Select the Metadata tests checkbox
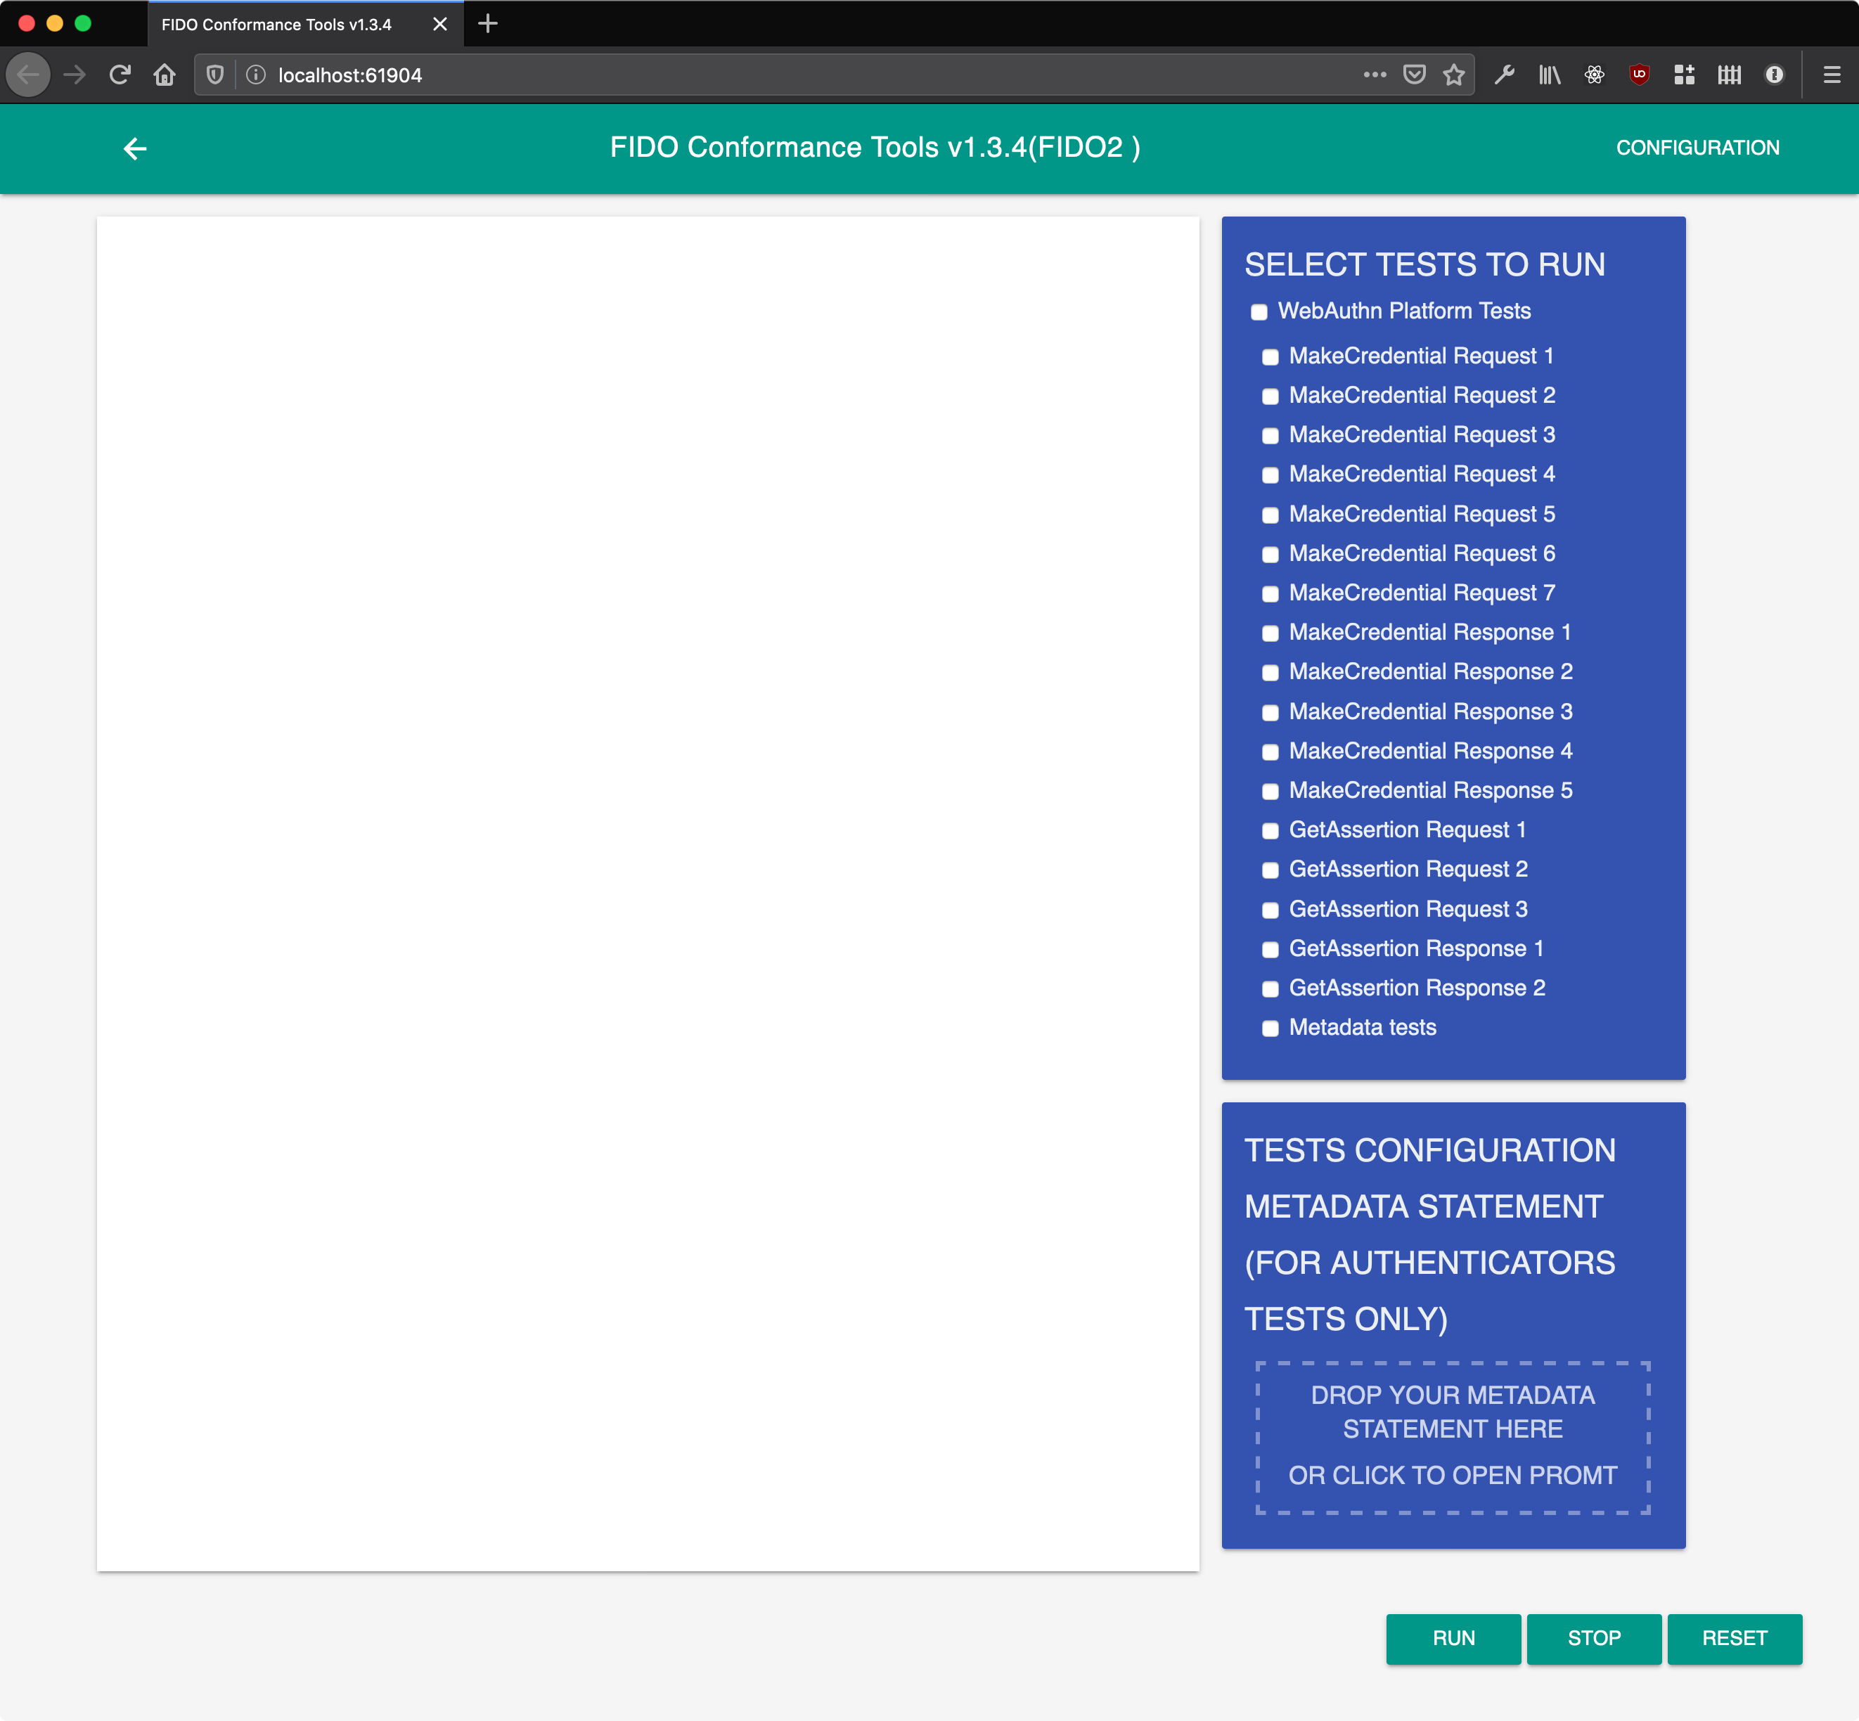Screen dimensions: 1859x1721 point(1271,1029)
